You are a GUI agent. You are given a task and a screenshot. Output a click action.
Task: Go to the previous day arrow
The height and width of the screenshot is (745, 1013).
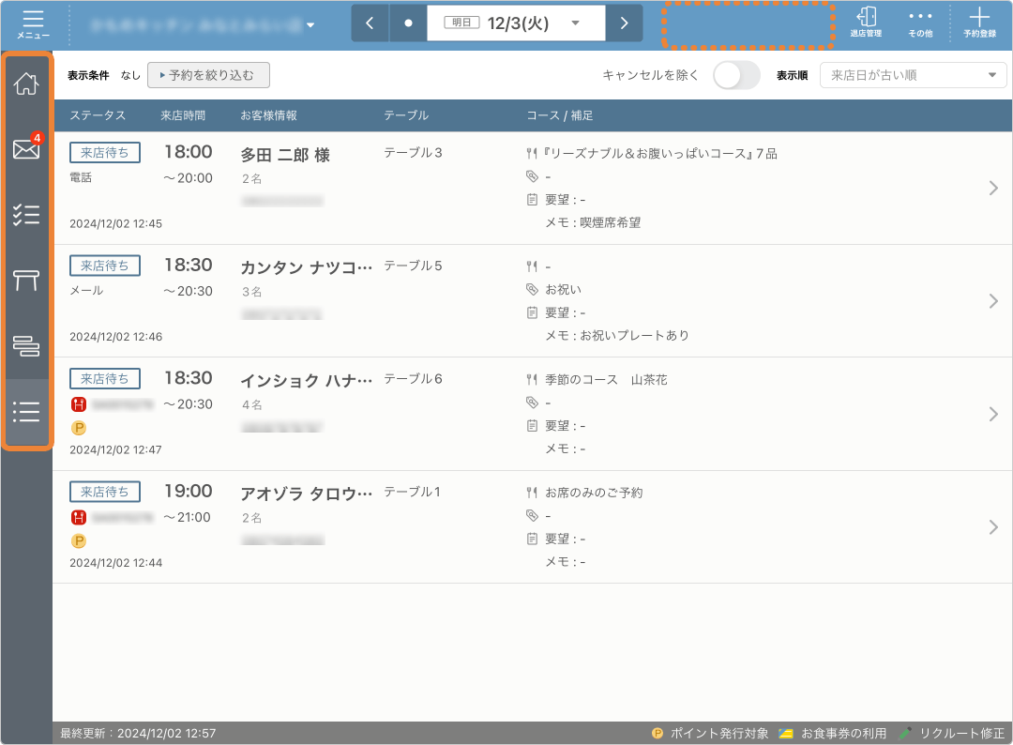(370, 23)
